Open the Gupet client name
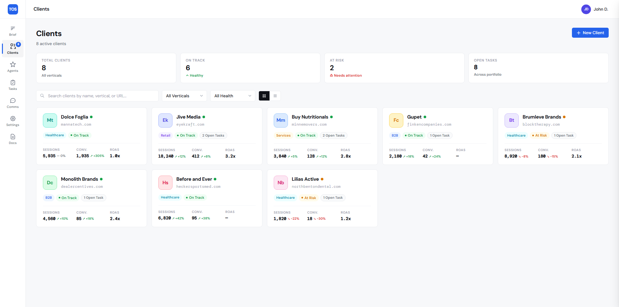This screenshot has width=619, height=307. coord(414,117)
